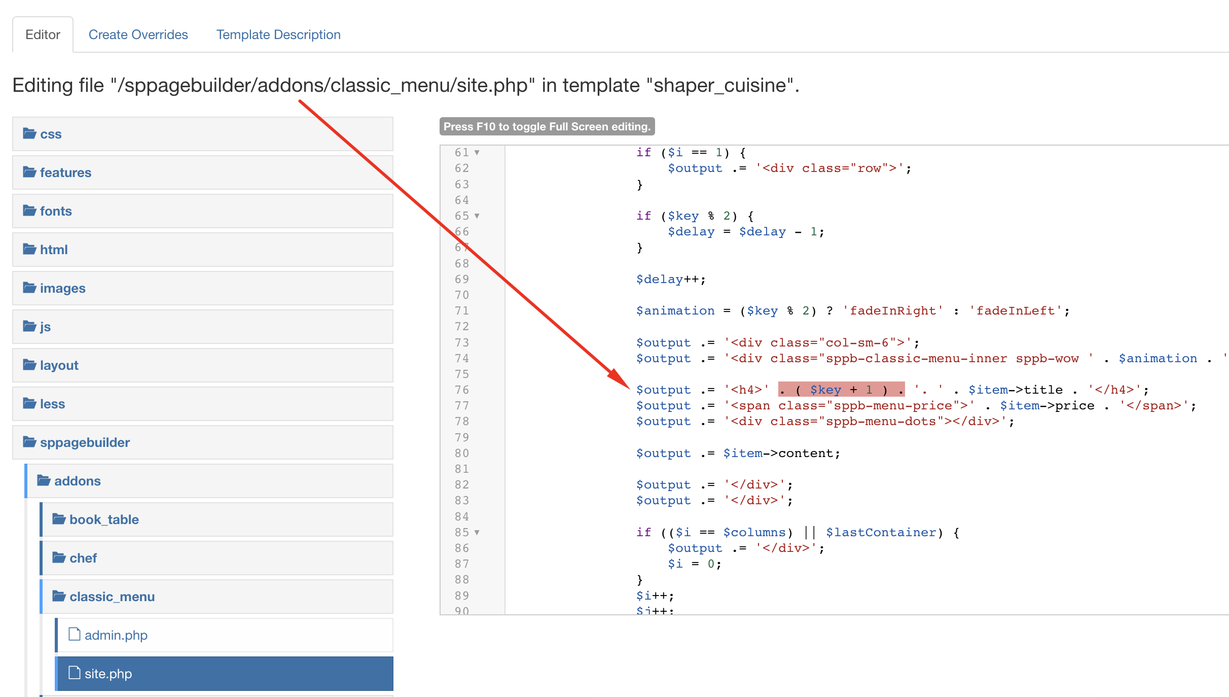Select the Editor tab
The image size is (1229, 697).
click(43, 34)
